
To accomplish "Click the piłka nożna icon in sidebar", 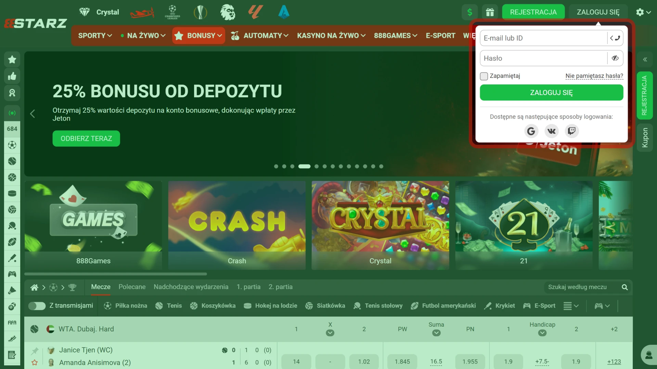I will pyautogui.click(x=12, y=145).
